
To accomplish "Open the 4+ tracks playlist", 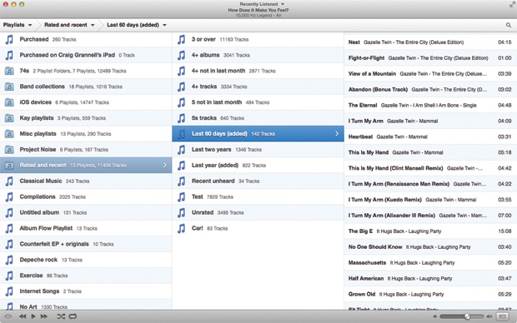I will click(258, 87).
